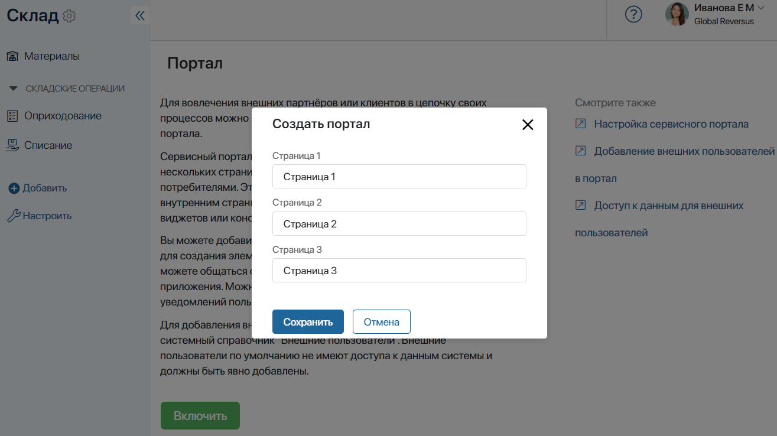This screenshot has width=777, height=436.
Task: Collapse the Складские операции section triangle
Action: click(x=13, y=89)
